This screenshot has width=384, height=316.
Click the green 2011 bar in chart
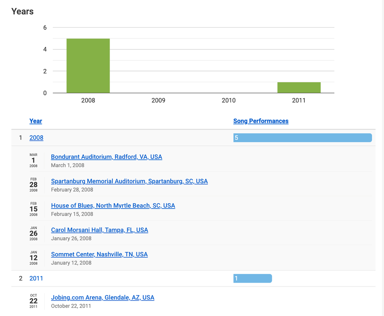click(299, 87)
